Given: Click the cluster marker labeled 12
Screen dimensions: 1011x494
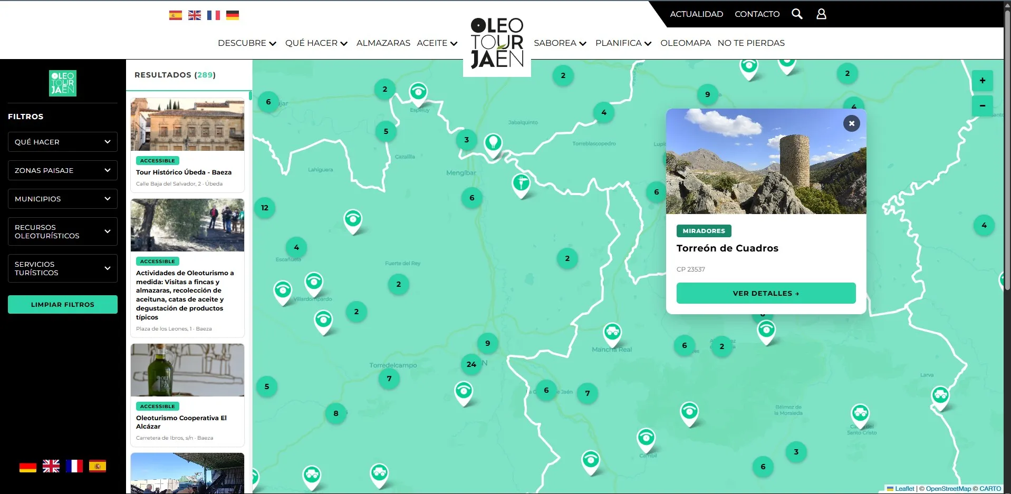Looking at the screenshot, I should tap(265, 208).
